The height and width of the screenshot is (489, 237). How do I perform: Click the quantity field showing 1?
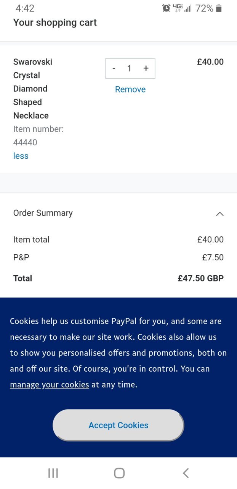(130, 68)
